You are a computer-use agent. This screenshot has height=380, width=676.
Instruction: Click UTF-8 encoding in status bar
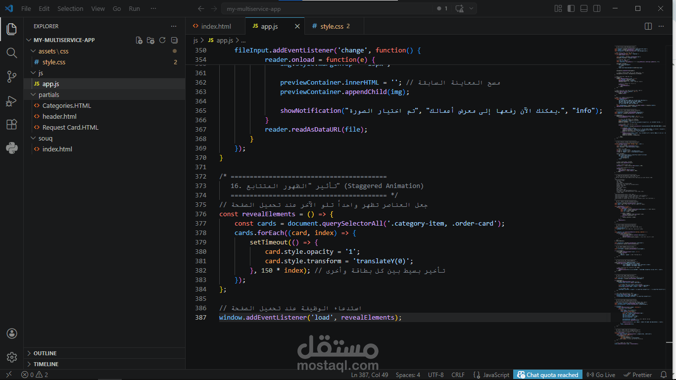point(435,375)
